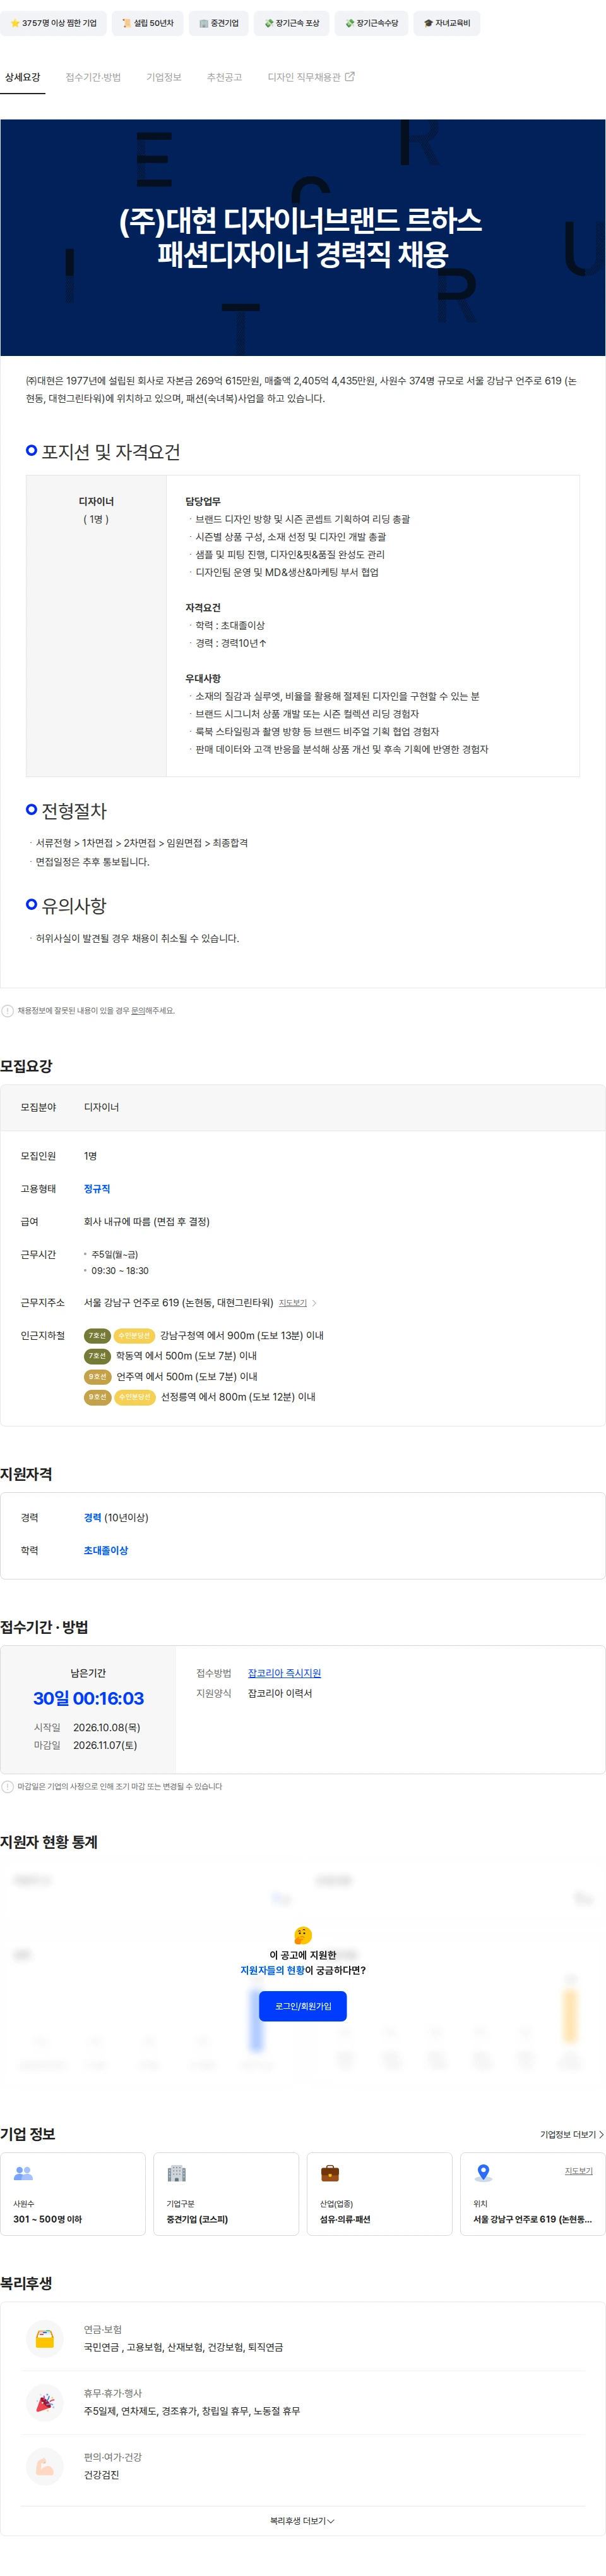Click the 중견기업 (코스피) card

click(x=225, y=2194)
